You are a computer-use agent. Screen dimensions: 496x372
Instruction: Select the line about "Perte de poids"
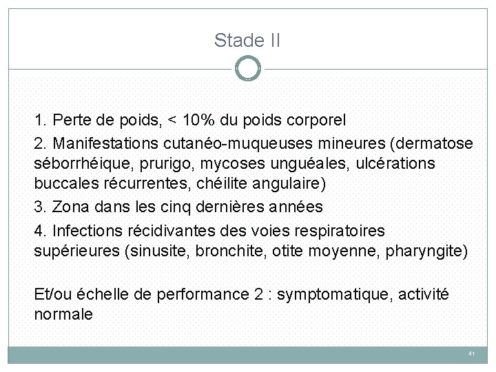[x=189, y=120]
